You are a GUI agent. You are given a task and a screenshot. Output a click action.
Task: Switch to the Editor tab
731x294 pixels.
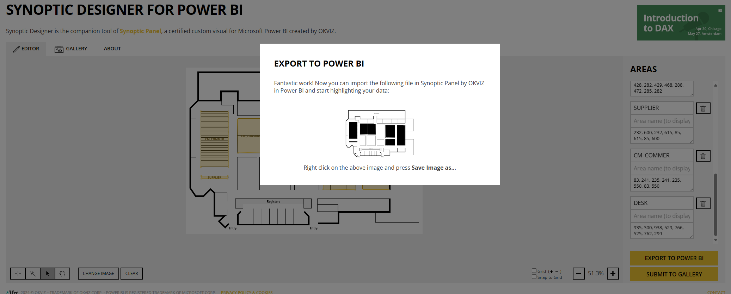click(26, 49)
